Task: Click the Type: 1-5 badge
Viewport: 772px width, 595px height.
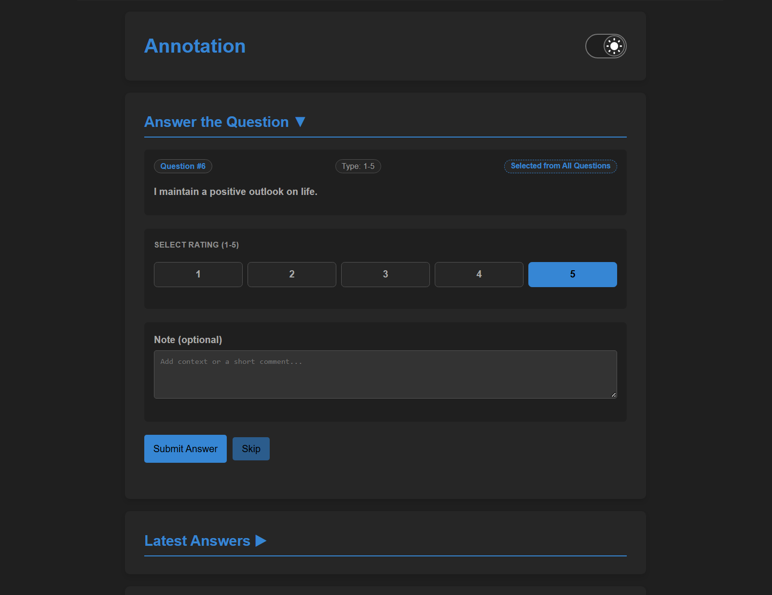Action: pos(358,166)
